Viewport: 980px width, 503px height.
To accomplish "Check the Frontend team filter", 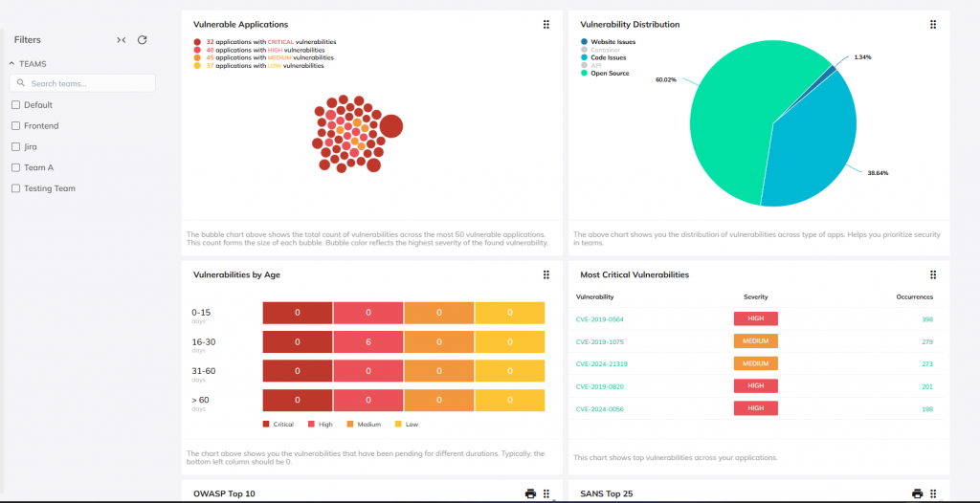I will [15, 126].
